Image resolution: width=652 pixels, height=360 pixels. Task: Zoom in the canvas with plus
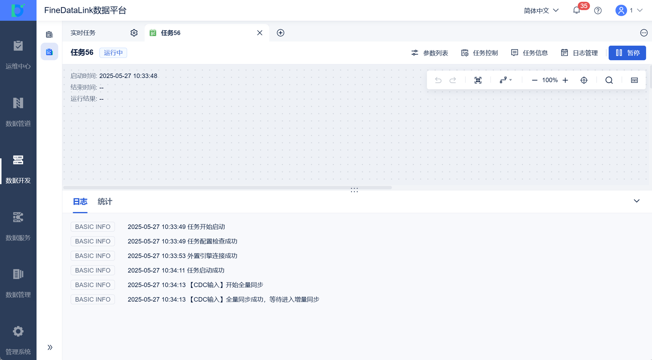(565, 80)
